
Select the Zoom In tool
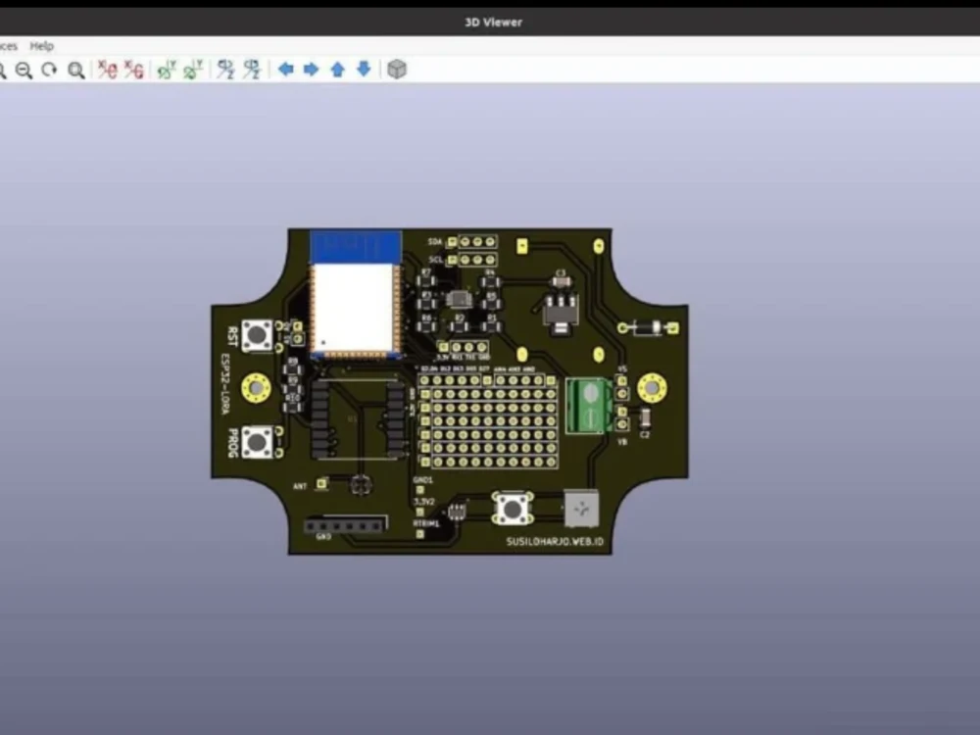pos(5,70)
